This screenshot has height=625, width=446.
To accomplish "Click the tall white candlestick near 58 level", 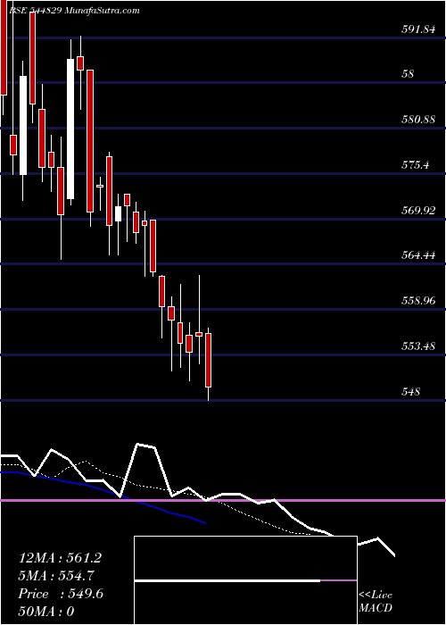I will [70, 129].
